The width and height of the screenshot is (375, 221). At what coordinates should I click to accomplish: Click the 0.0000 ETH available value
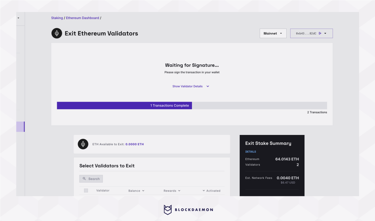pyautogui.click(x=135, y=144)
